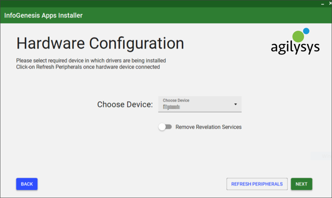Click the 'Please select required device' instruction line
Viewport: 332px width, 198px height.
[91, 61]
